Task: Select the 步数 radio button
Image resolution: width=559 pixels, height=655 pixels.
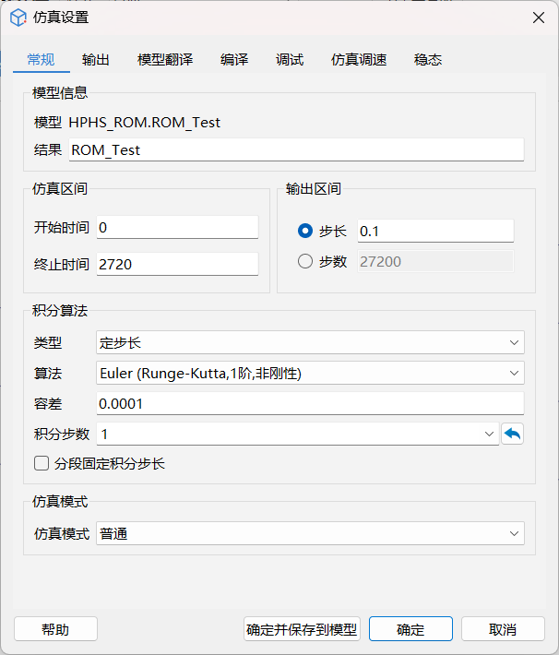Action: (x=306, y=261)
